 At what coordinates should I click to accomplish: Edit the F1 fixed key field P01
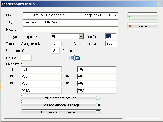[41, 69]
